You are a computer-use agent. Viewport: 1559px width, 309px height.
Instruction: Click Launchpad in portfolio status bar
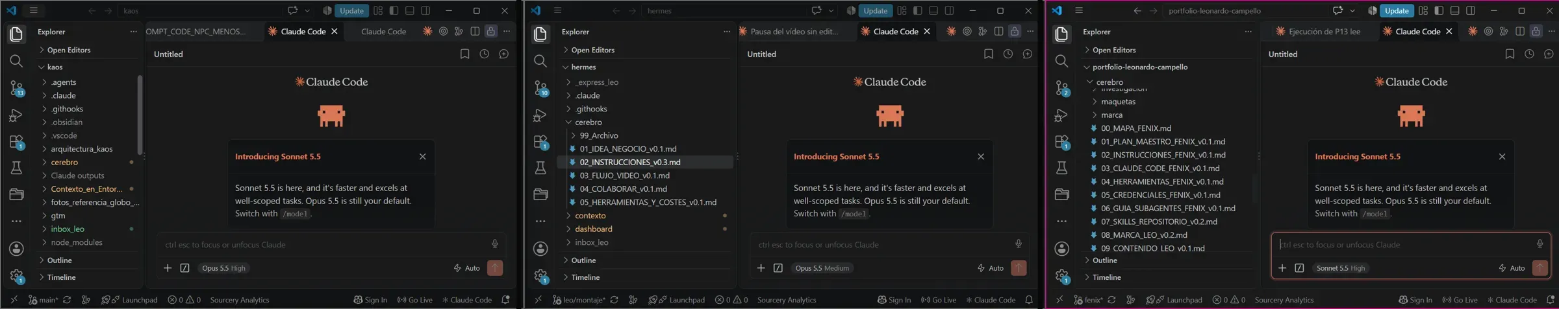(1174, 300)
